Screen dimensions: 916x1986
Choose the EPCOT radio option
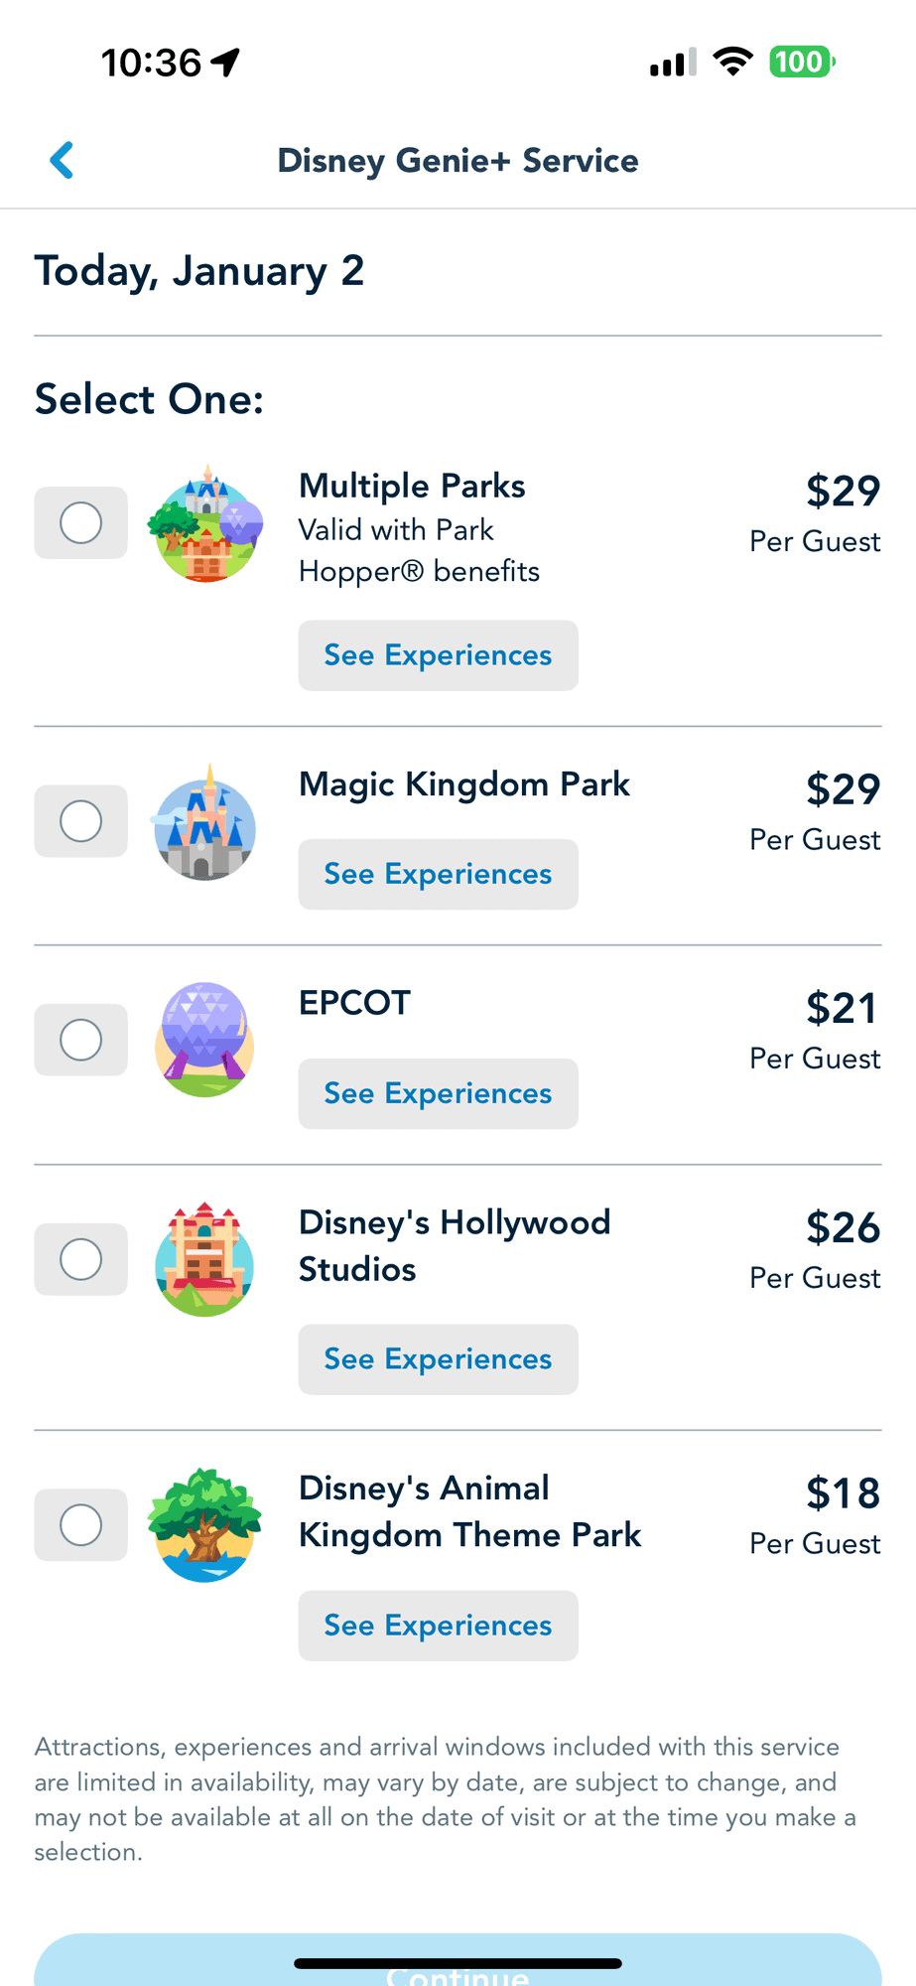point(80,1040)
